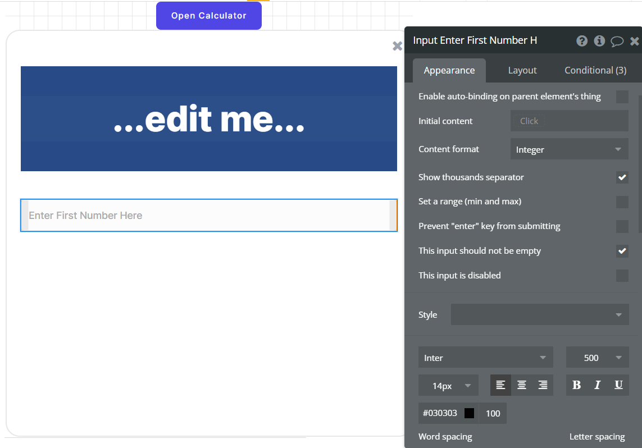The width and height of the screenshot is (642, 448).
Task: Open the element info icon
Action: click(599, 41)
